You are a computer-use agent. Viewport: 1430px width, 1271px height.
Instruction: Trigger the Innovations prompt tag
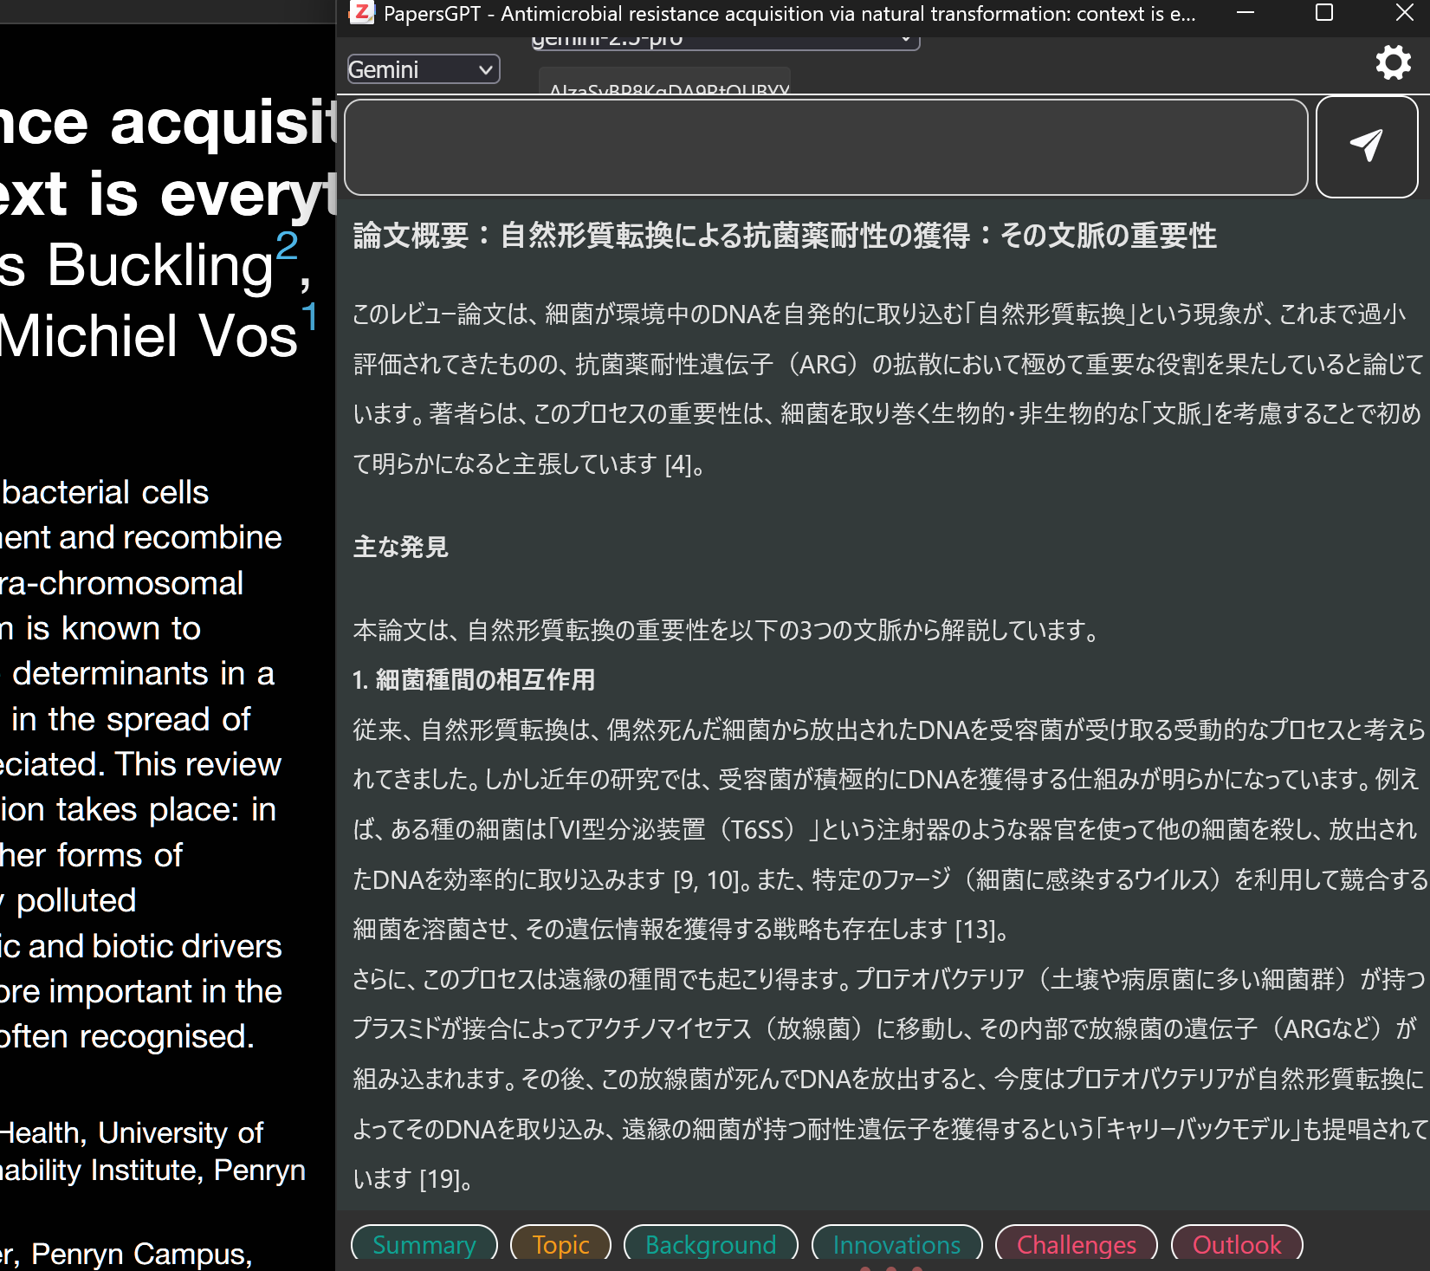tap(896, 1245)
